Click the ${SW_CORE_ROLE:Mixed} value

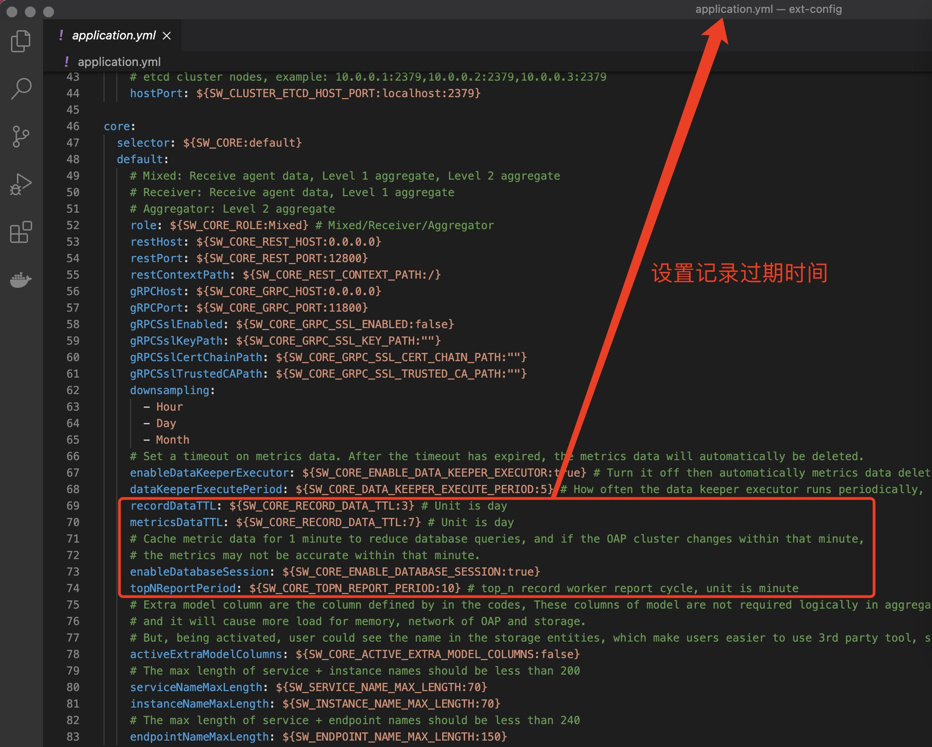(x=239, y=225)
